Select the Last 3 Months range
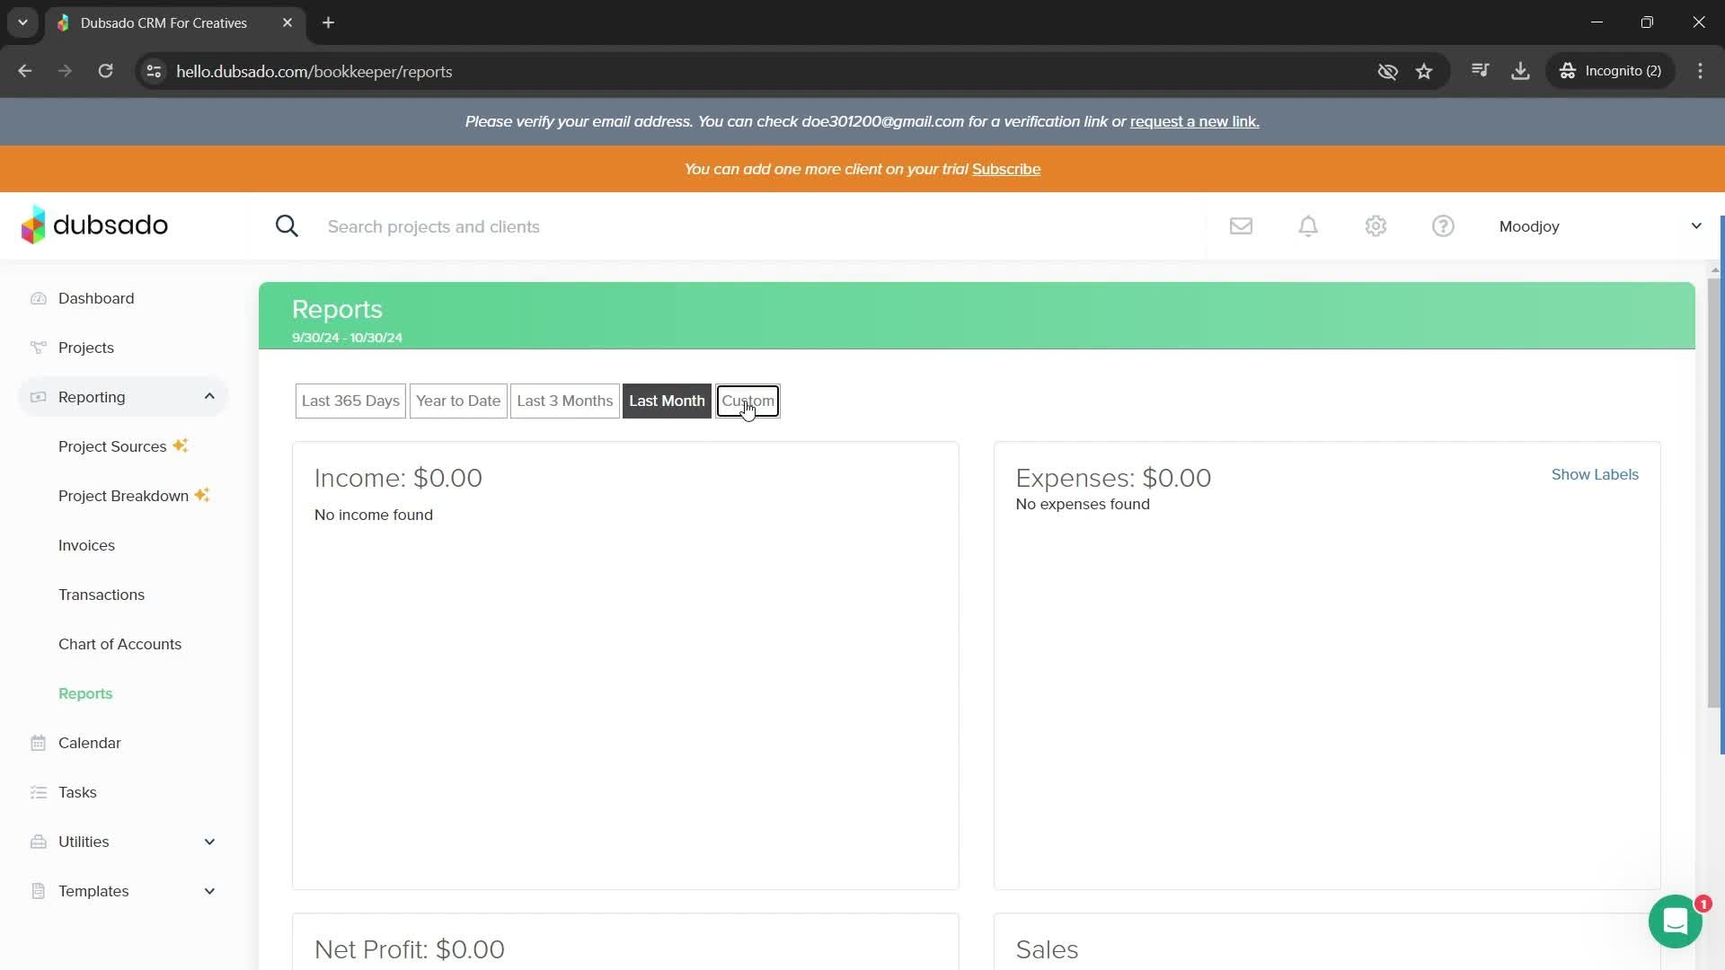1725x970 pixels. pyautogui.click(x=564, y=401)
